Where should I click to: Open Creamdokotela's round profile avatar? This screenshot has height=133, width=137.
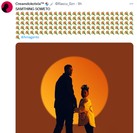point(7,7)
